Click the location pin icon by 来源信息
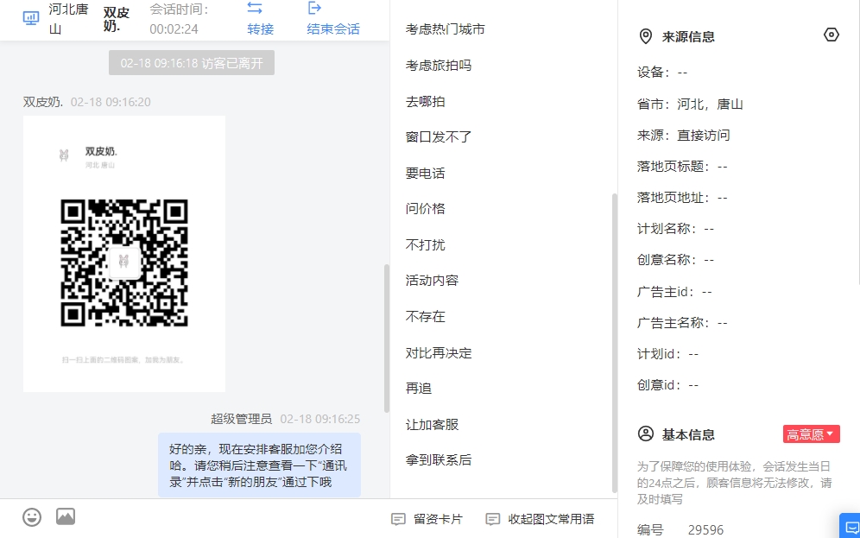This screenshot has height=538, width=860. 646,36
